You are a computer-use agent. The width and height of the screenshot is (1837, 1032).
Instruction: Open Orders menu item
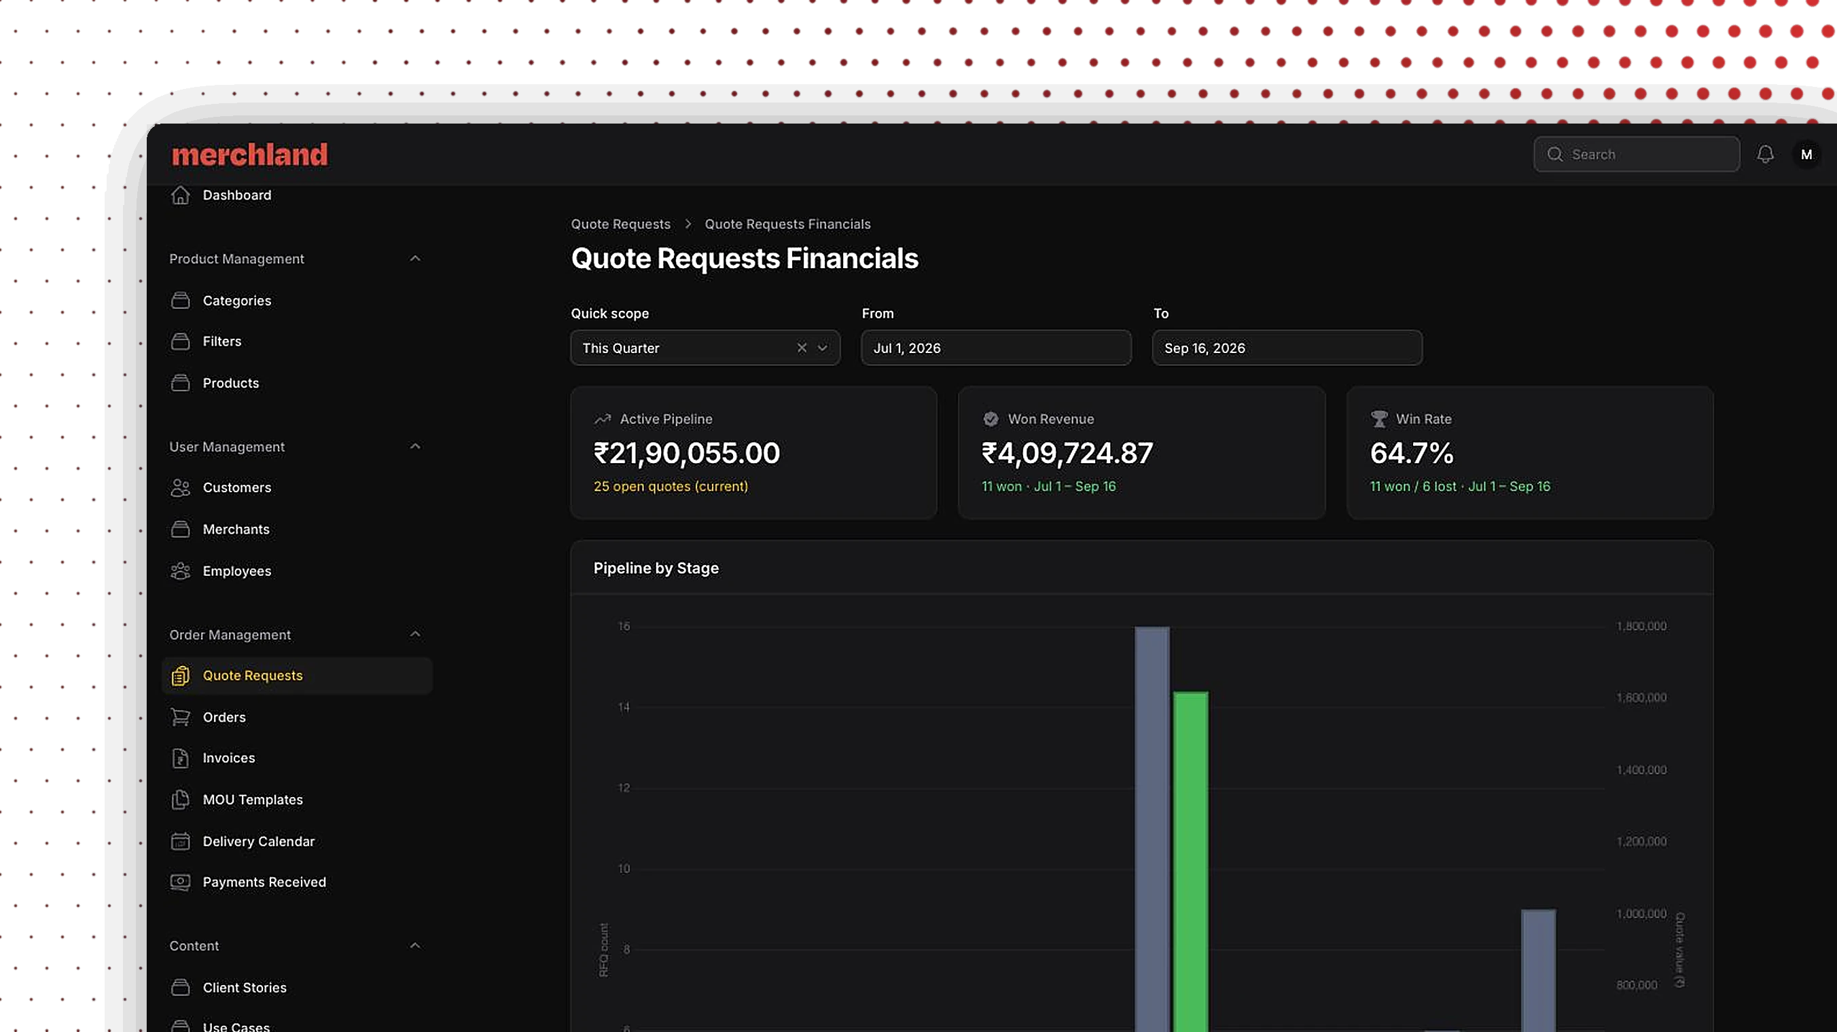coord(224,718)
